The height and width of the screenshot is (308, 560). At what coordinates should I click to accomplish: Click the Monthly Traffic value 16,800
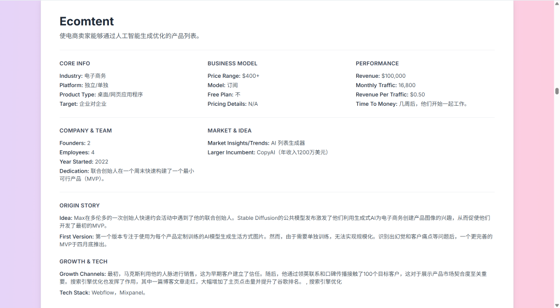pos(407,85)
